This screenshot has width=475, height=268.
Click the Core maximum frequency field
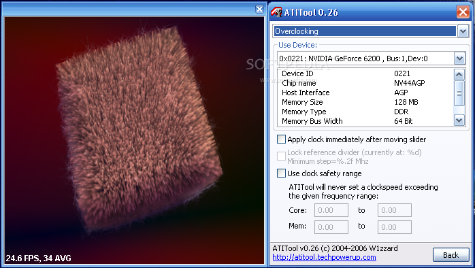point(395,210)
